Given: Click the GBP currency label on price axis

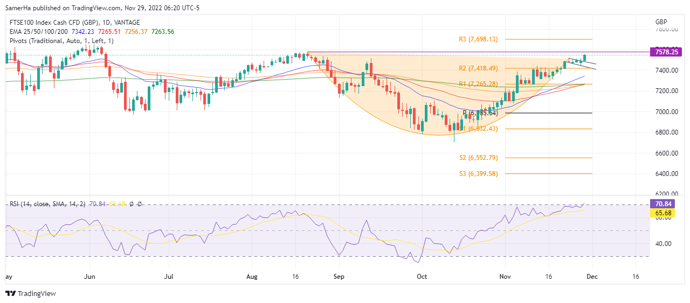Looking at the screenshot, I should (x=661, y=22).
